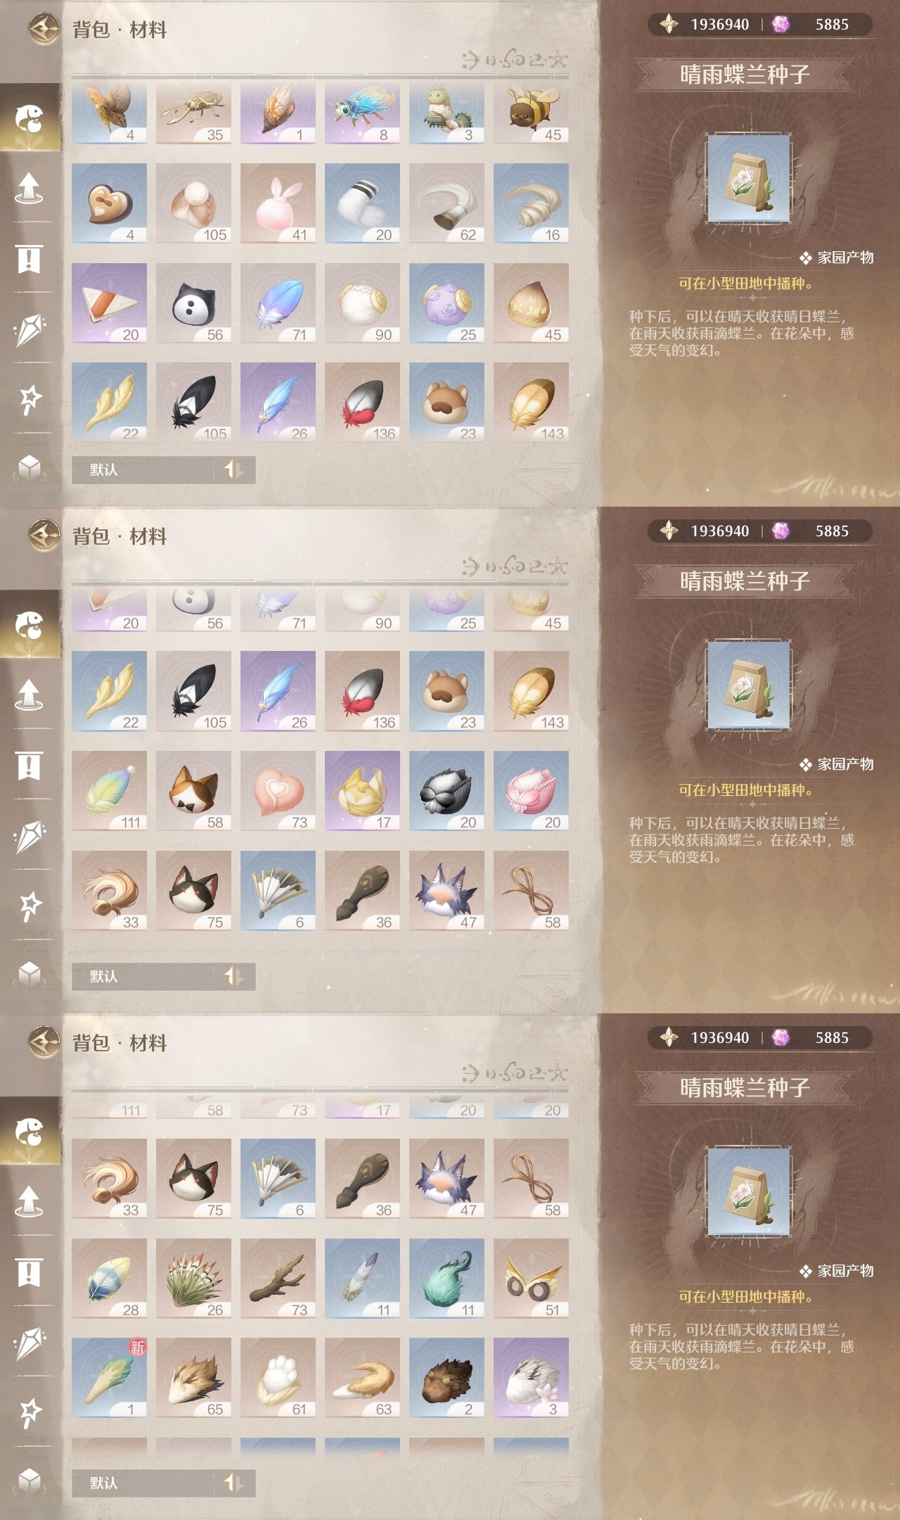Select the owl glasses material with count 51
The image size is (900, 1520).
(x=531, y=1279)
